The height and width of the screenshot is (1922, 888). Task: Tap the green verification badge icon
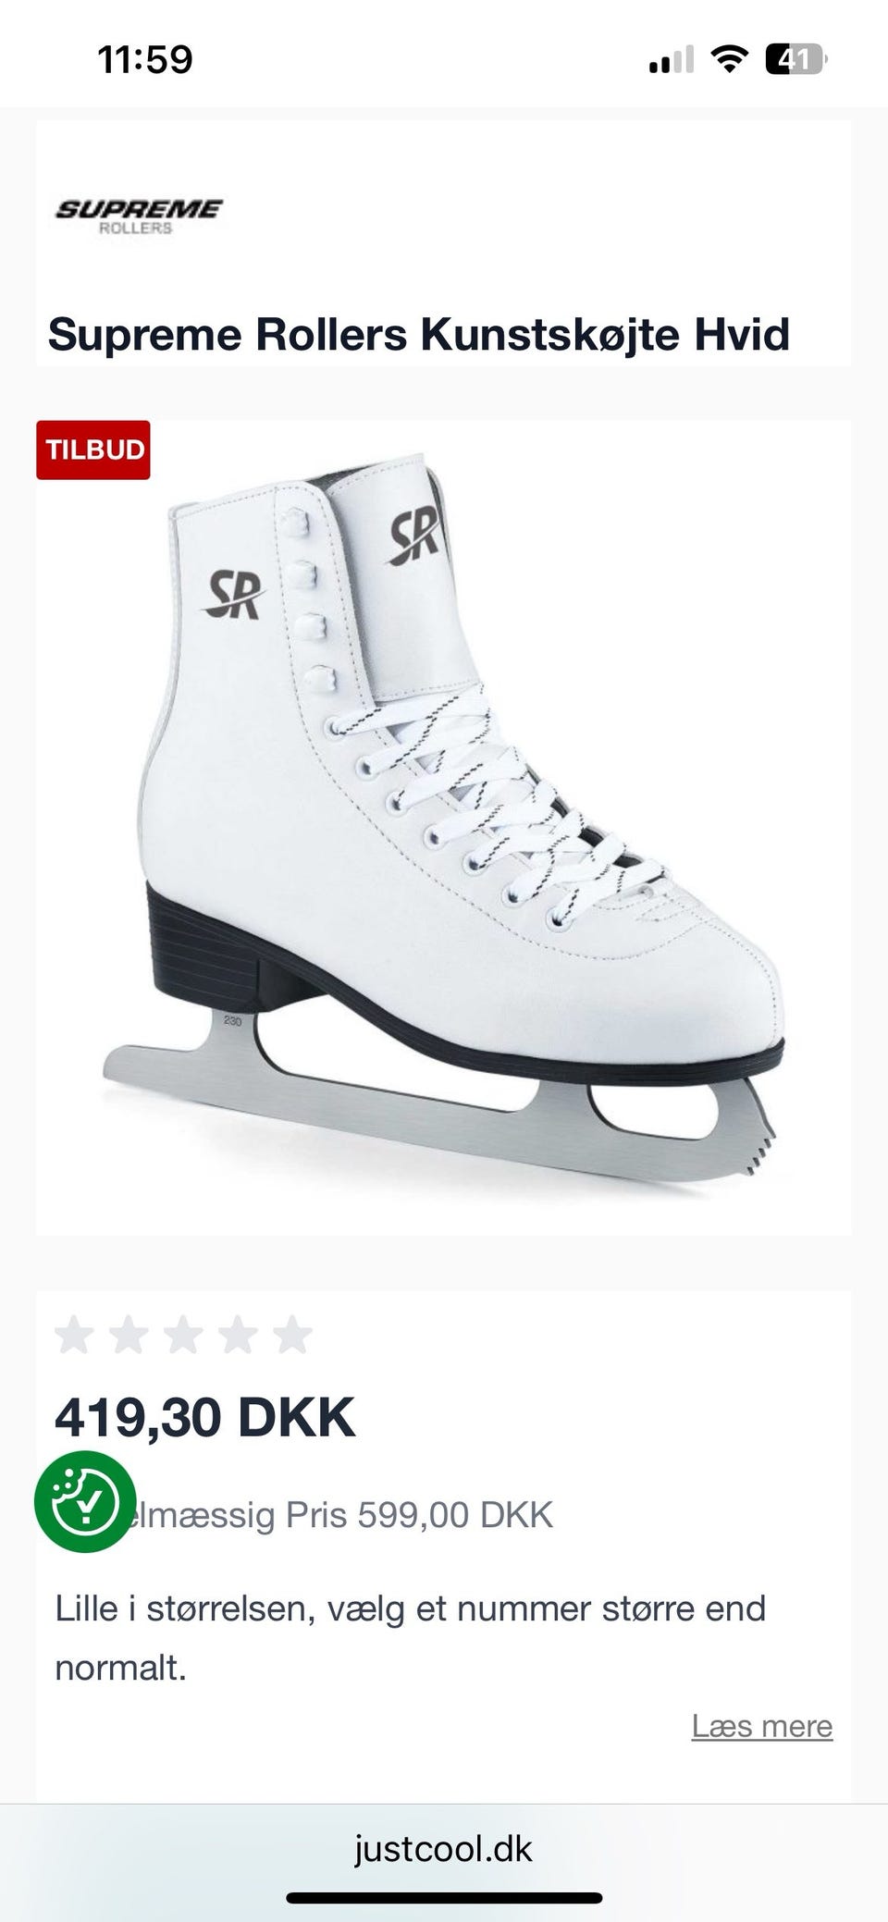tap(85, 1501)
